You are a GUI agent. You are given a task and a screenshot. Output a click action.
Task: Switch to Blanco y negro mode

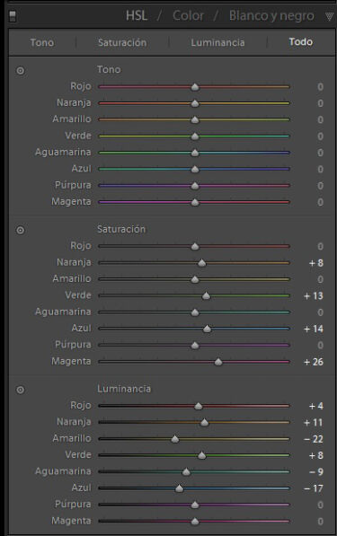pos(271,16)
